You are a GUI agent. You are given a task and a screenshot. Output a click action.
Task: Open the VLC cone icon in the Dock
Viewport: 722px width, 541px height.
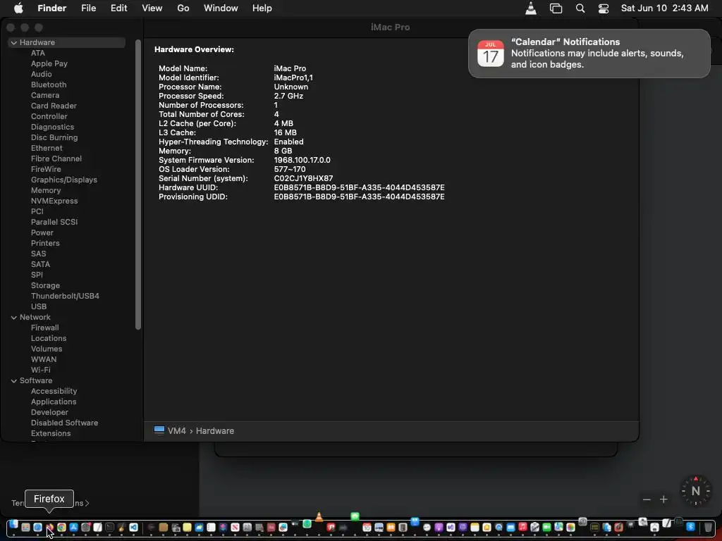[x=319, y=517]
